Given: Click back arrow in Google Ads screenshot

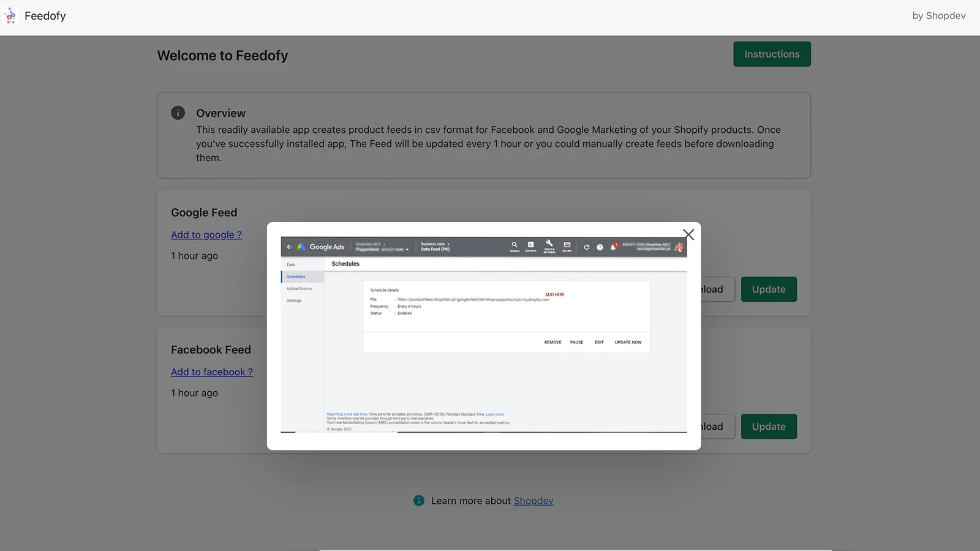Looking at the screenshot, I should coord(289,247).
